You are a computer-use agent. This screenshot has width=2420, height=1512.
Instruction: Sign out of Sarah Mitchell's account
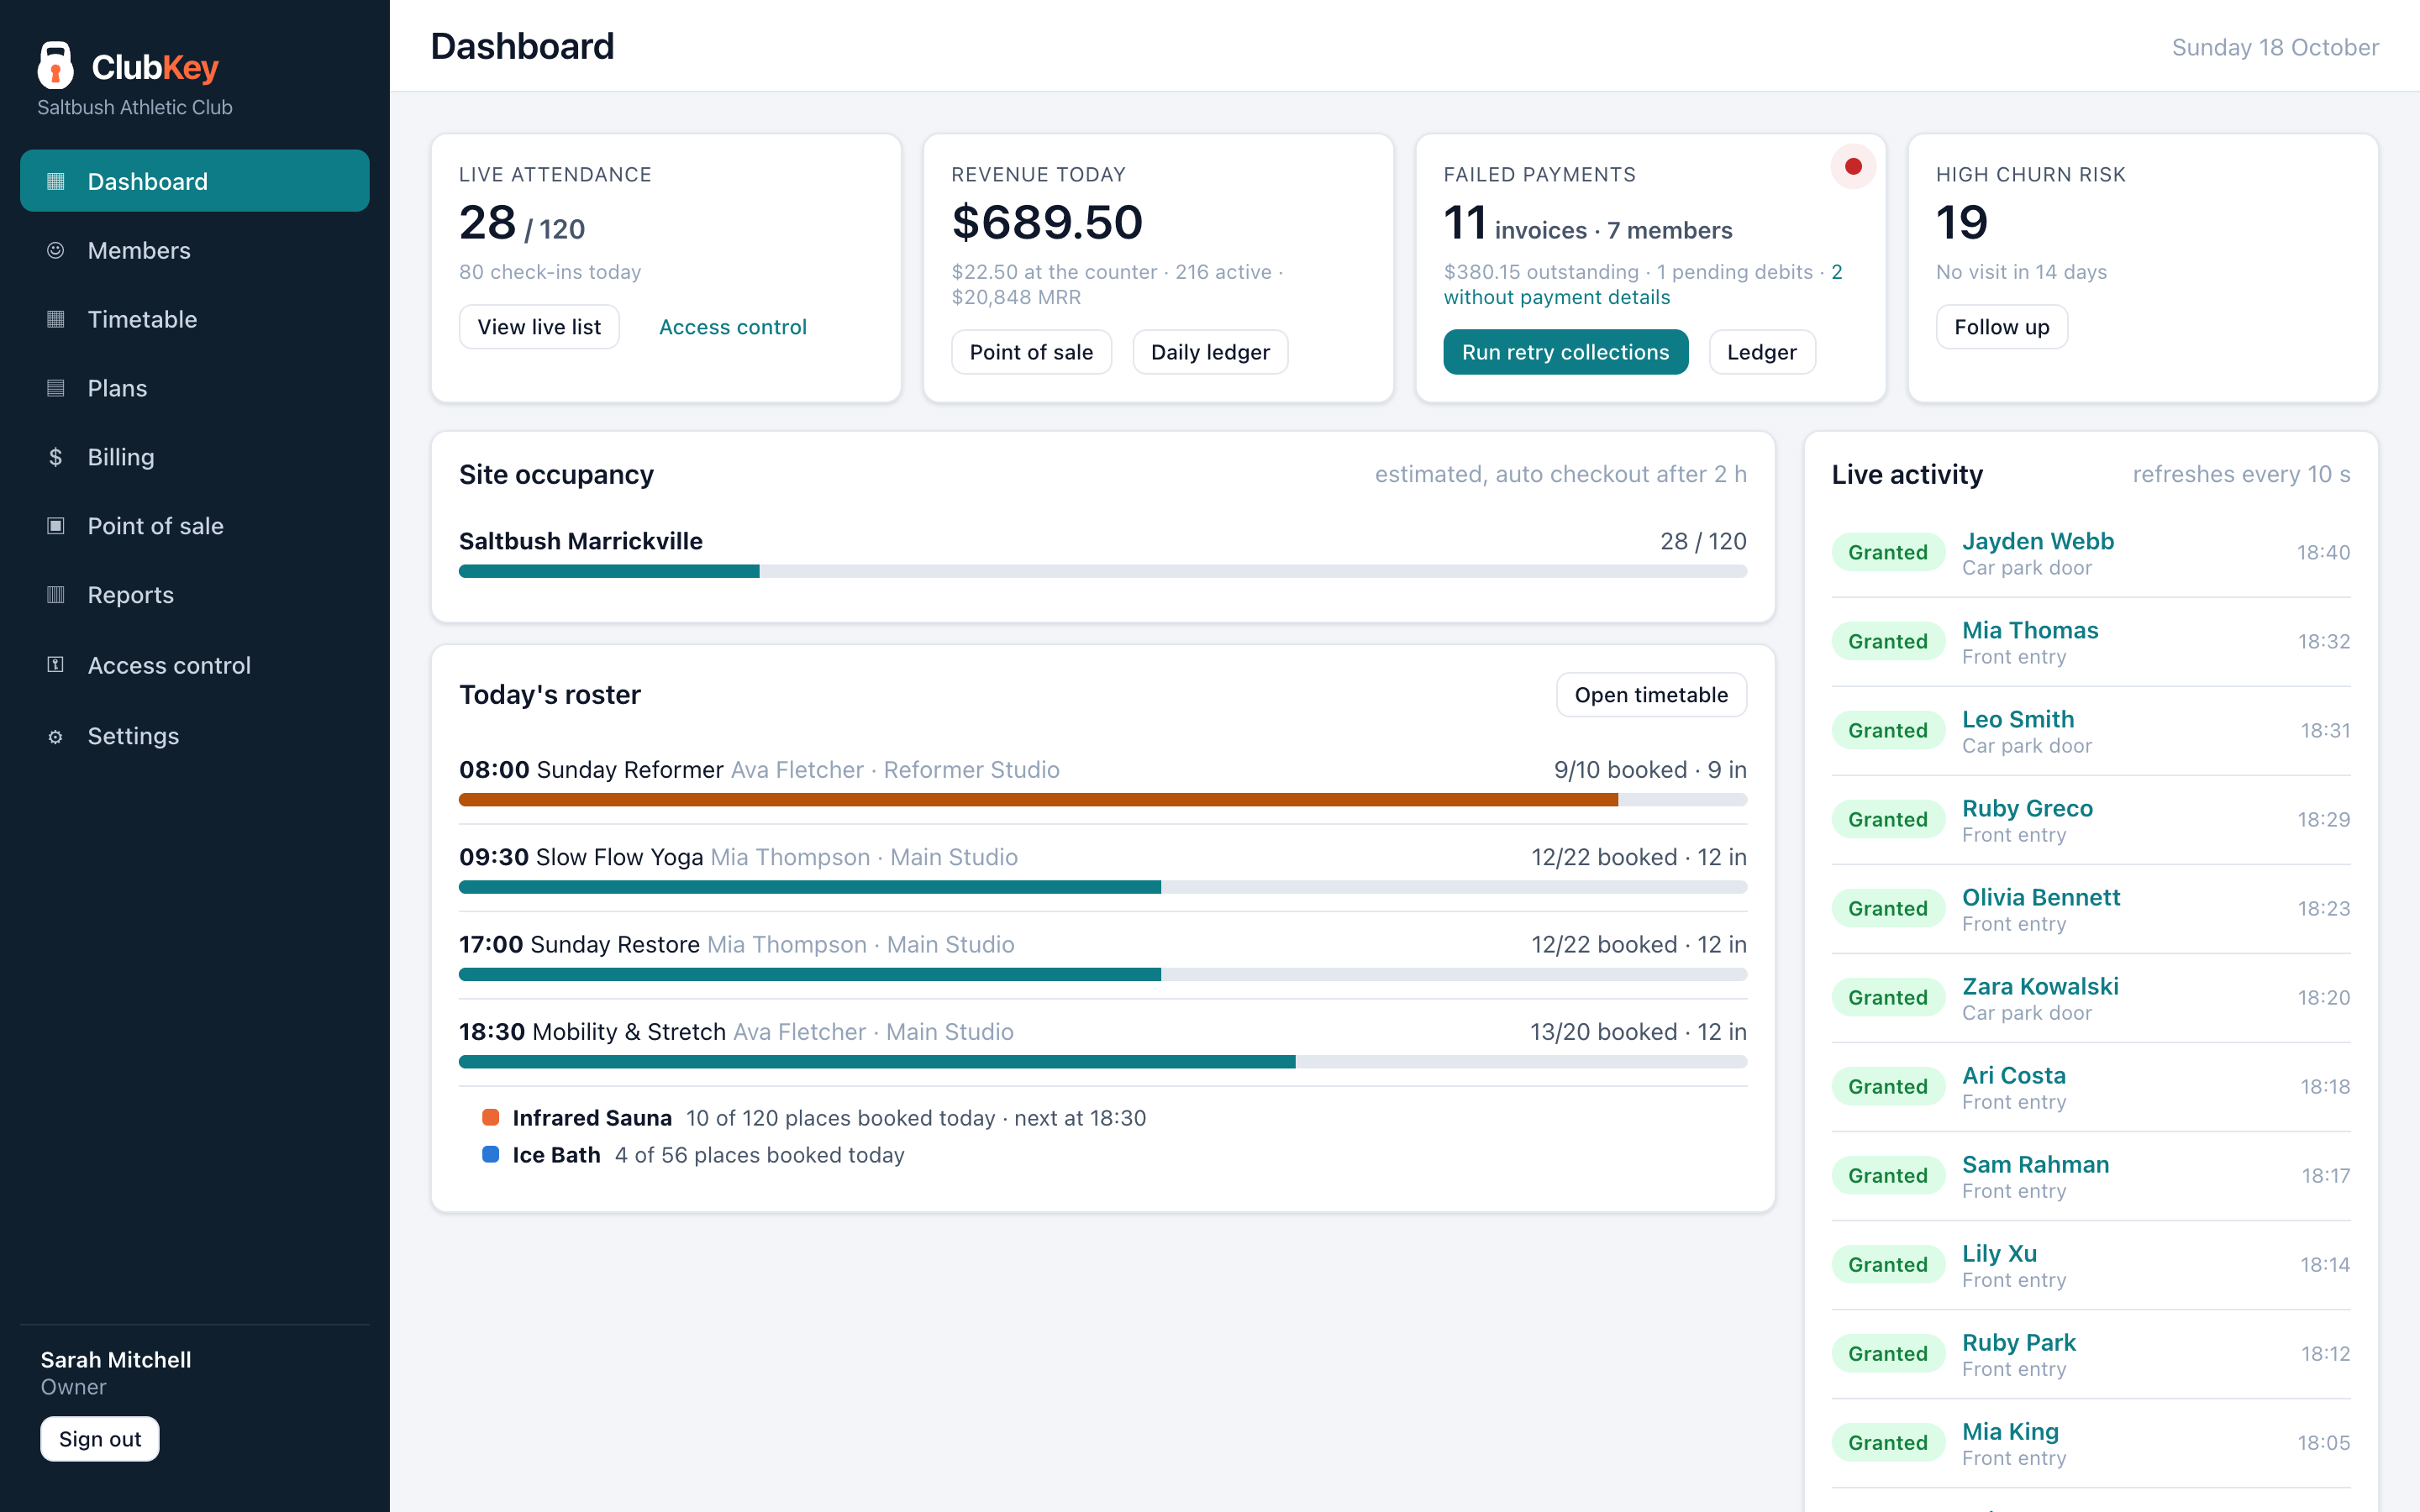click(x=100, y=1439)
